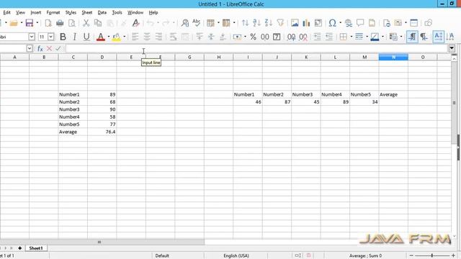The image size is (461, 259).
Task: Define print area icon
Action: pyautogui.click(x=386, y=23)
